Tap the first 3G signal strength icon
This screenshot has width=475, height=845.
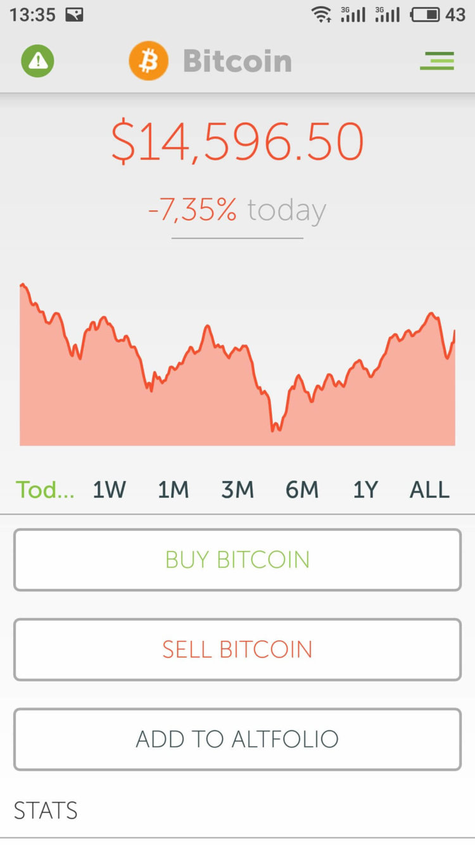pyautogui.click(x=353, y=15)
